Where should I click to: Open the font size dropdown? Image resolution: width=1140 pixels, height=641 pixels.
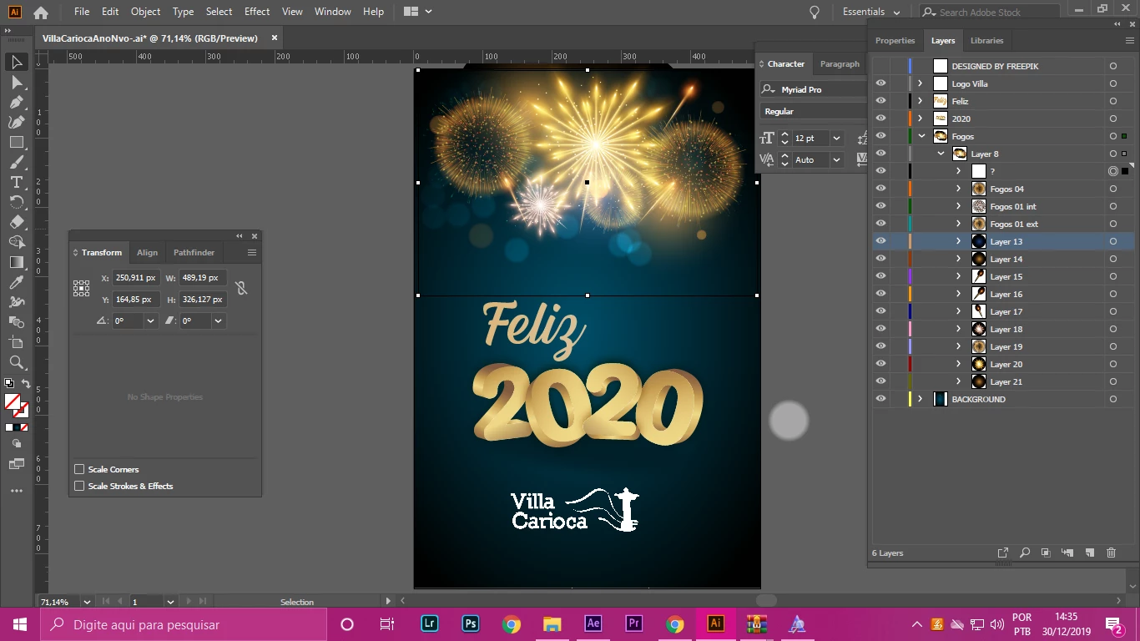(836, 138)
